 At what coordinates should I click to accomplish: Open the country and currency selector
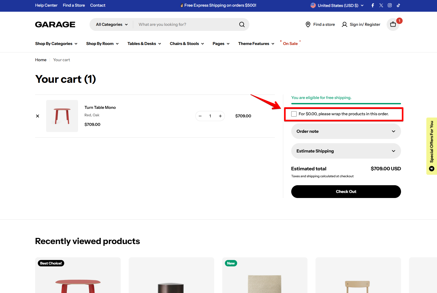pos(337,5)
